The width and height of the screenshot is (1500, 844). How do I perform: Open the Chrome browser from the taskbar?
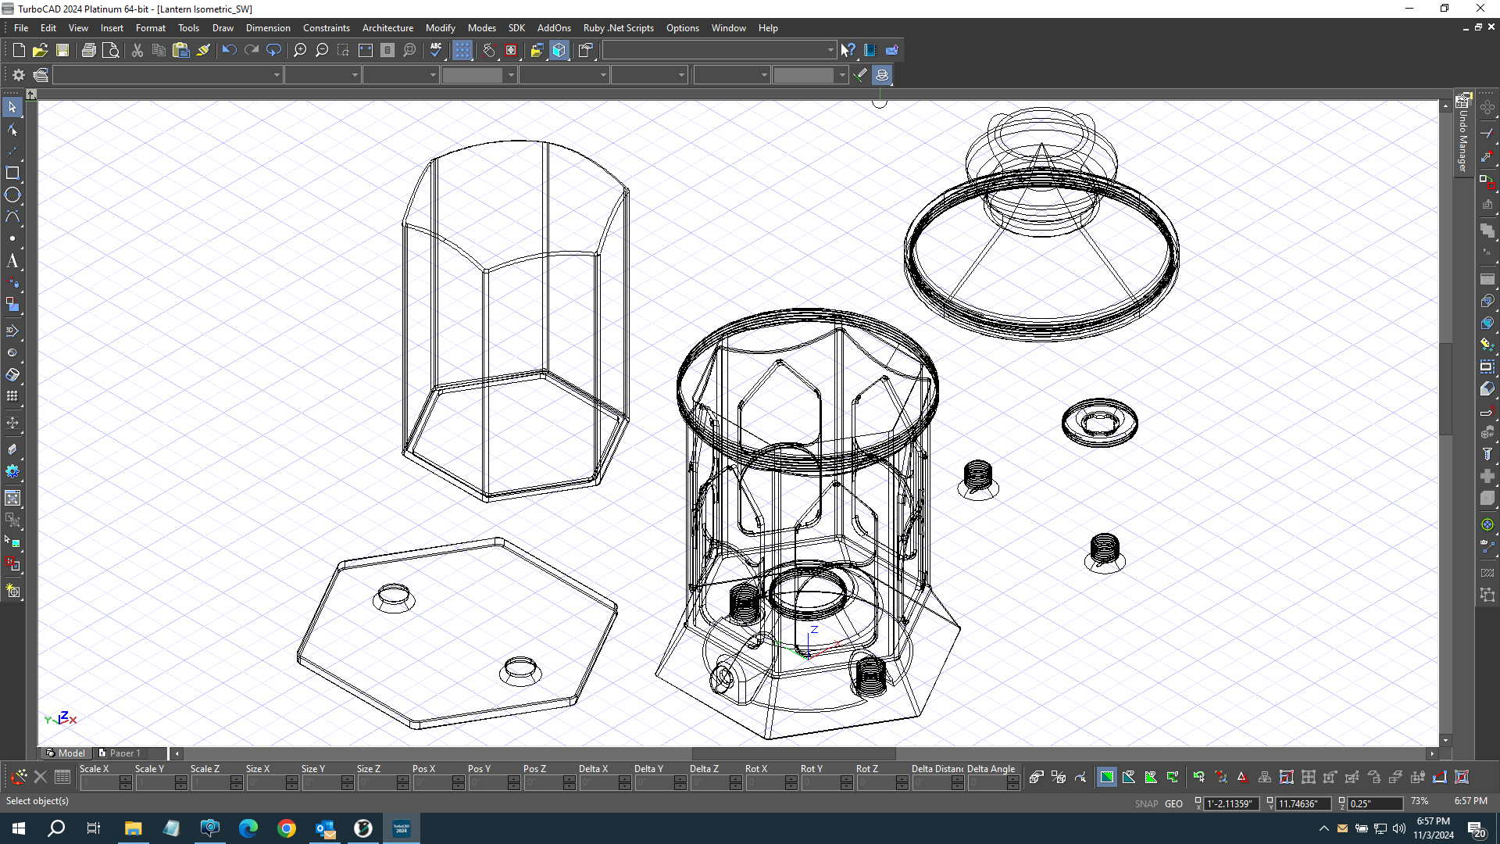click(287, 828)
